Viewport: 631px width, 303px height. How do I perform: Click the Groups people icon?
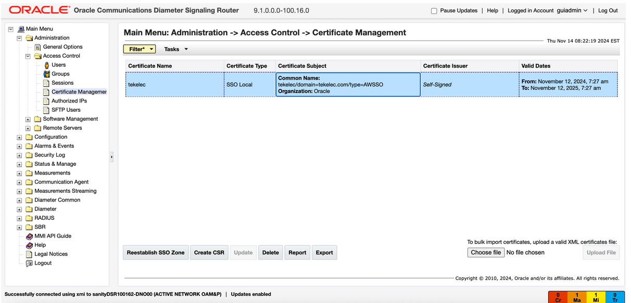pyautogui.click(x=47, y=74)
